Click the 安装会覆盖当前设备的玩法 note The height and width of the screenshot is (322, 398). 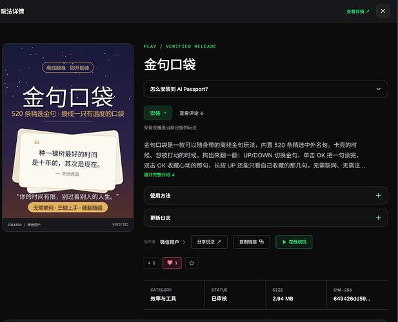(x=170, y=128)
